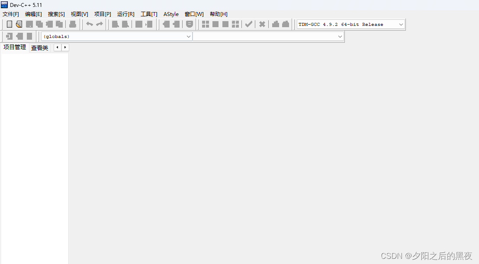This screenshot has height=264, width=479.
Task: Open the AStyle menu
Action: tap(171, 14)
